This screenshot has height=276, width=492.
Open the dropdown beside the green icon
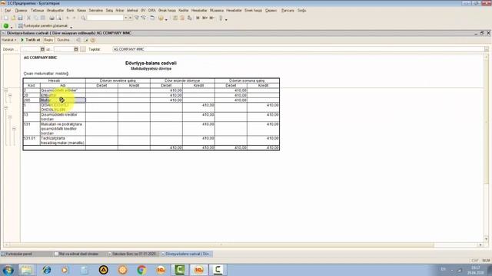(x=12, y=27)
